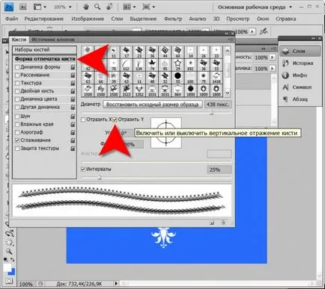Image resolution: width=325 pixels, height=289 pixels.
Task: Enable the airbrush icon in the options bar
Action: point(264,31)
